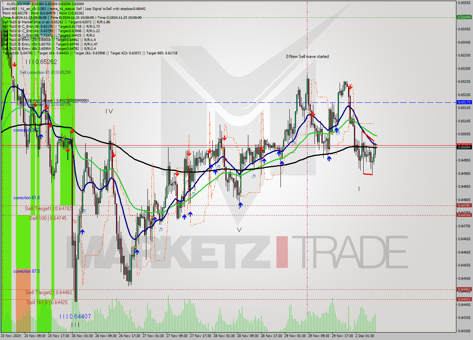Image resolution: width=473 pixels, height=340 pixels.
Task: Click the FSB-HighToBreak level label
Action: (57, 100)
